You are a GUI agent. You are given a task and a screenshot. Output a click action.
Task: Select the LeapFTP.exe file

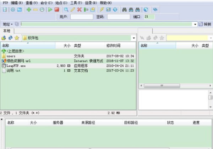point(68,66)
